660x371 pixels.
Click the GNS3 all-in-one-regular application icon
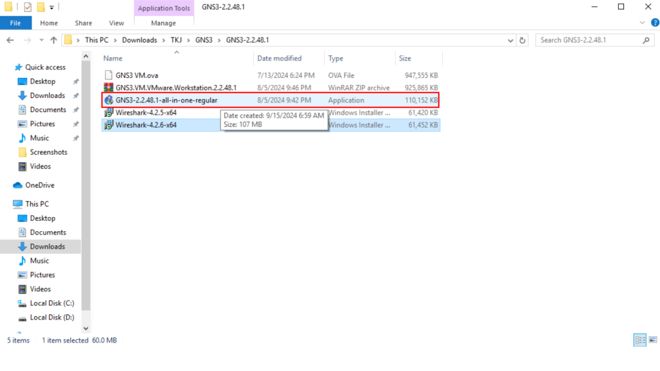coord(109,100)
